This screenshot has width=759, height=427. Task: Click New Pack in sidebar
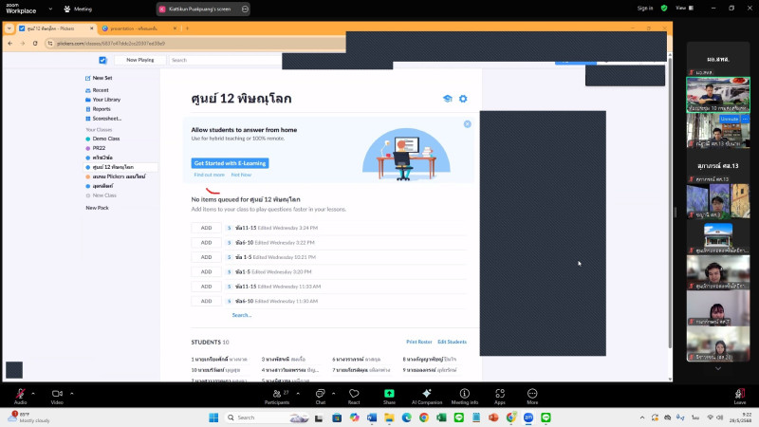[x=98, y=208]
